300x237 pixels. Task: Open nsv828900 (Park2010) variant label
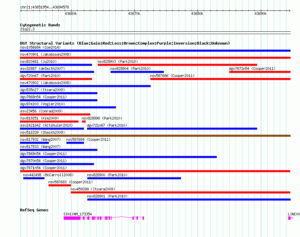point(107,175)
